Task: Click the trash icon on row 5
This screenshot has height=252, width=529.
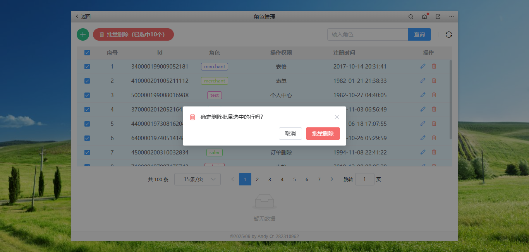Action: pos(434,123)
